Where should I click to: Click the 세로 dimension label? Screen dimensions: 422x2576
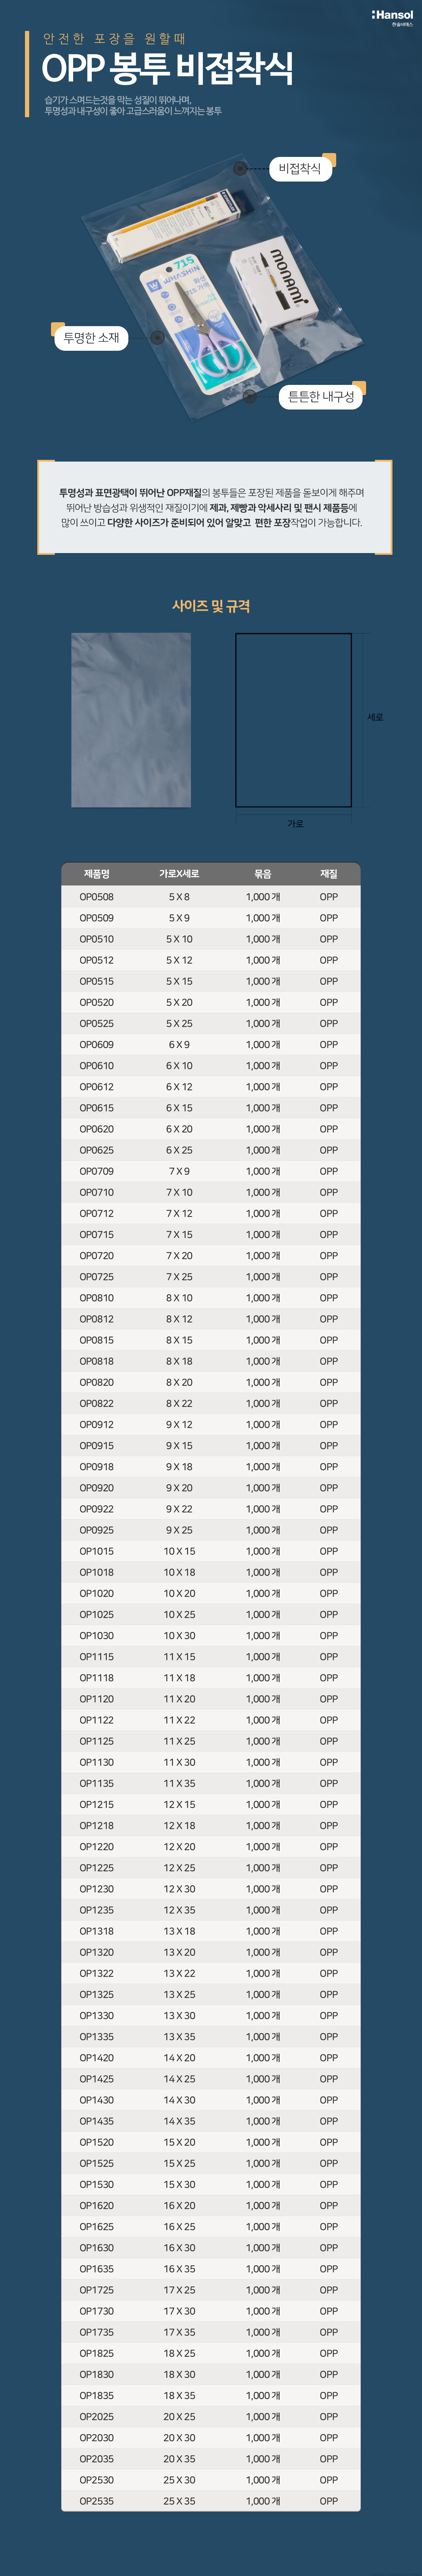point(375,717)
